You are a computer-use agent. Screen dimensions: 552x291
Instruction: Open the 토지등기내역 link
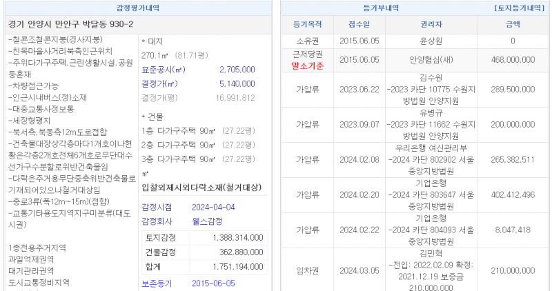[520, 8]
